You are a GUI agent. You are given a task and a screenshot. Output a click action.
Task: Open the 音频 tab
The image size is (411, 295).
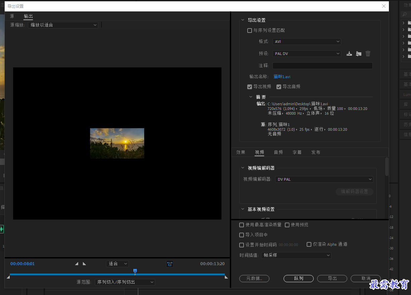(278, 152)
